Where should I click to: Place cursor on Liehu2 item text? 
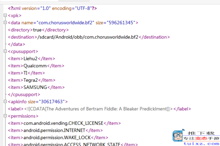pos(30,58)
